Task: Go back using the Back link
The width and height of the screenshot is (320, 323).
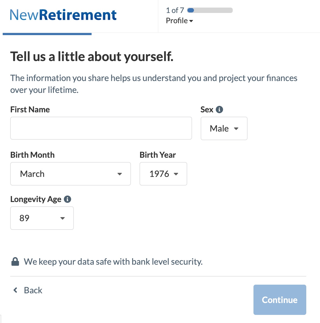Action: [x=33, y=290]
